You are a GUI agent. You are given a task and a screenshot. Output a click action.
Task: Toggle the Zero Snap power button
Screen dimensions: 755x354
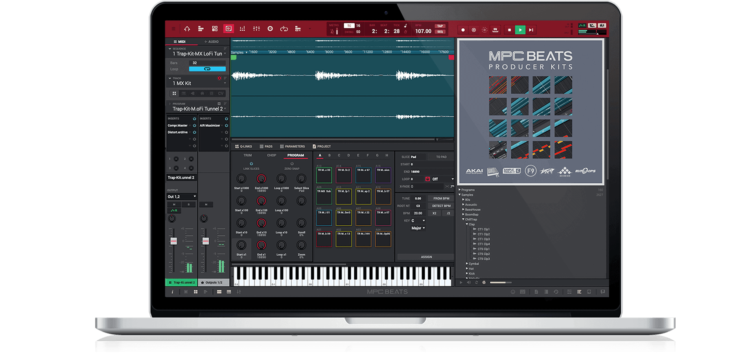(x=292, y=164)
